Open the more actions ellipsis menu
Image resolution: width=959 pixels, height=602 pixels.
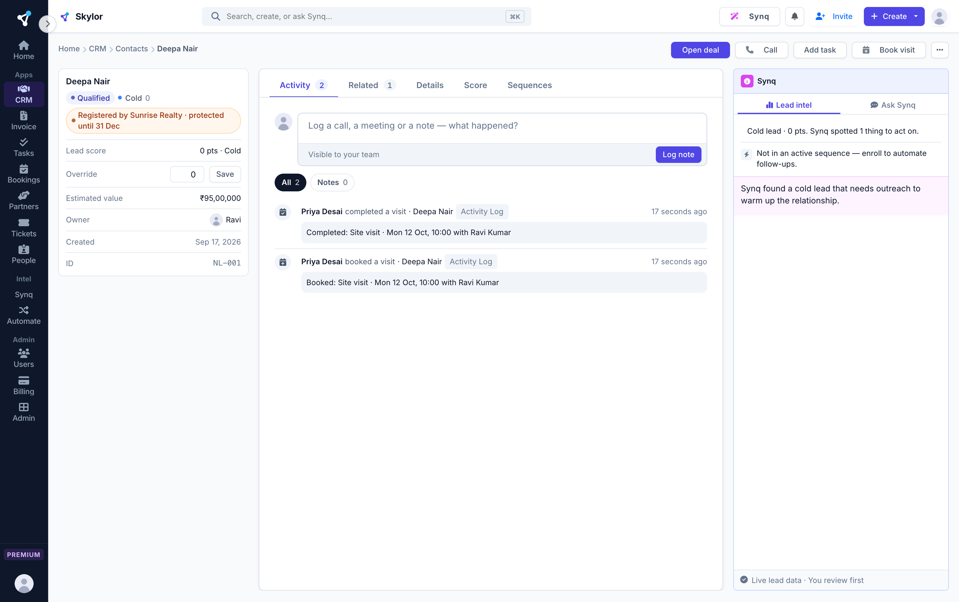pyautogui.click(x=939, y=50)
